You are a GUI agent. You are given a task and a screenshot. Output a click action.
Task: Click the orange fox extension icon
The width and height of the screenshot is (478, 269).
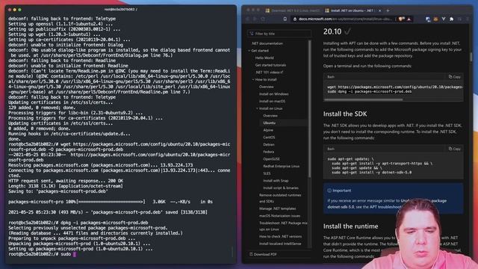(436, 19)
